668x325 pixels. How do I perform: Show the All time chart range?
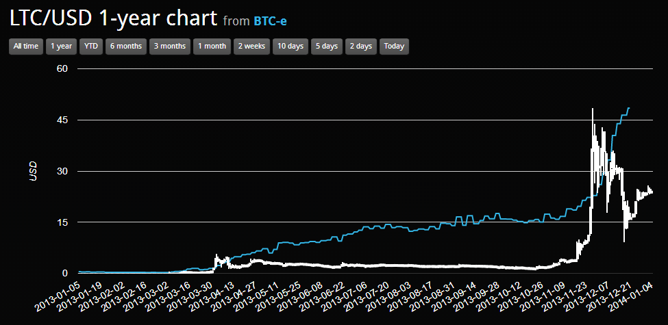(x=26, y=47)
